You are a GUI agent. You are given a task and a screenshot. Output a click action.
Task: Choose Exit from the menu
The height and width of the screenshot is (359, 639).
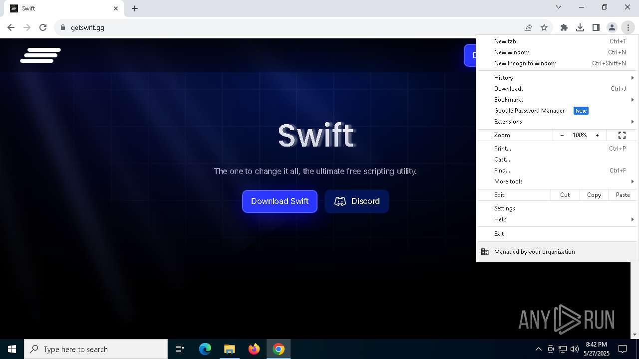click(557, 234)
